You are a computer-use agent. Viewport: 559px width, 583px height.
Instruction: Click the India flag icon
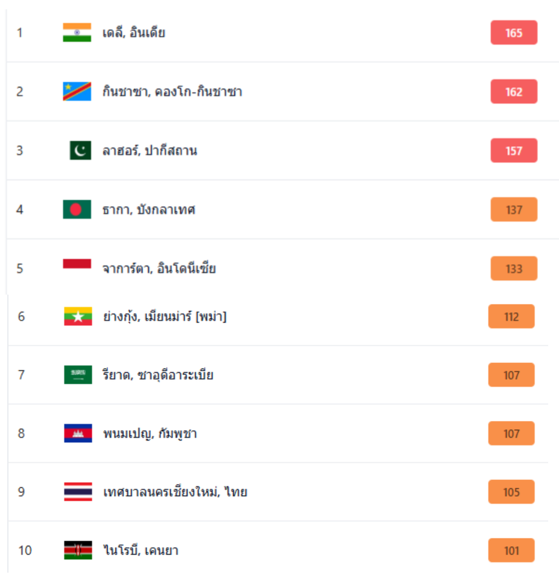77,33
